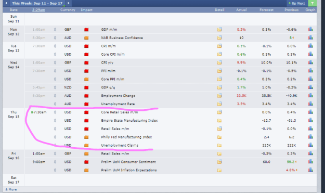This screenshot has height=193, width=325.
Task: Click the Actual column header
Action: tap(241, 10)
